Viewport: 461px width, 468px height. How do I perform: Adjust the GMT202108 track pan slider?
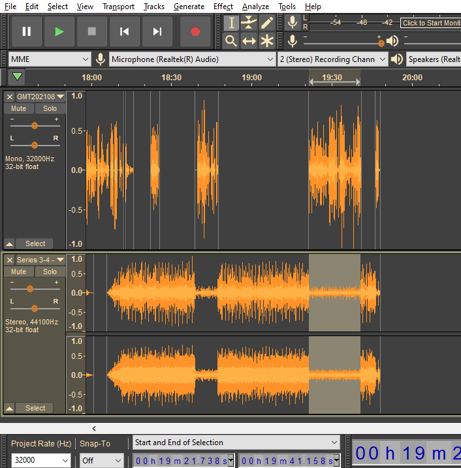(x=35, y=146)
